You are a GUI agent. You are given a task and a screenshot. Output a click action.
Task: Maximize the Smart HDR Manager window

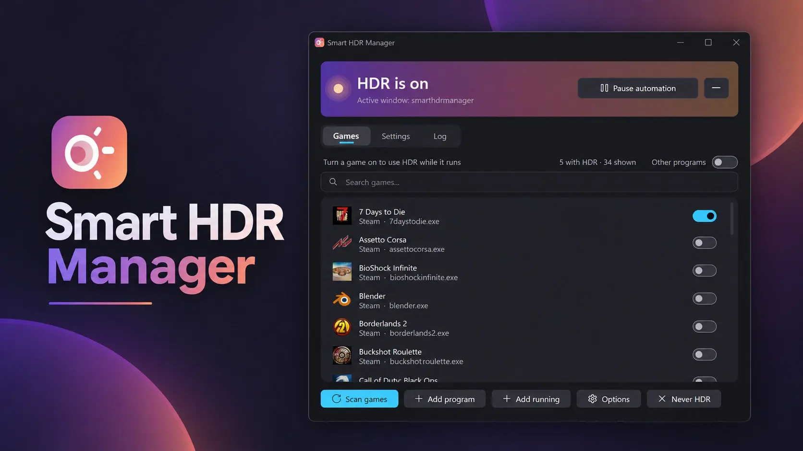(708, 43)
